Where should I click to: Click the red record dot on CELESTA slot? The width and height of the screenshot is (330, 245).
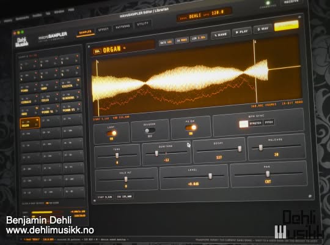point(78,80)
